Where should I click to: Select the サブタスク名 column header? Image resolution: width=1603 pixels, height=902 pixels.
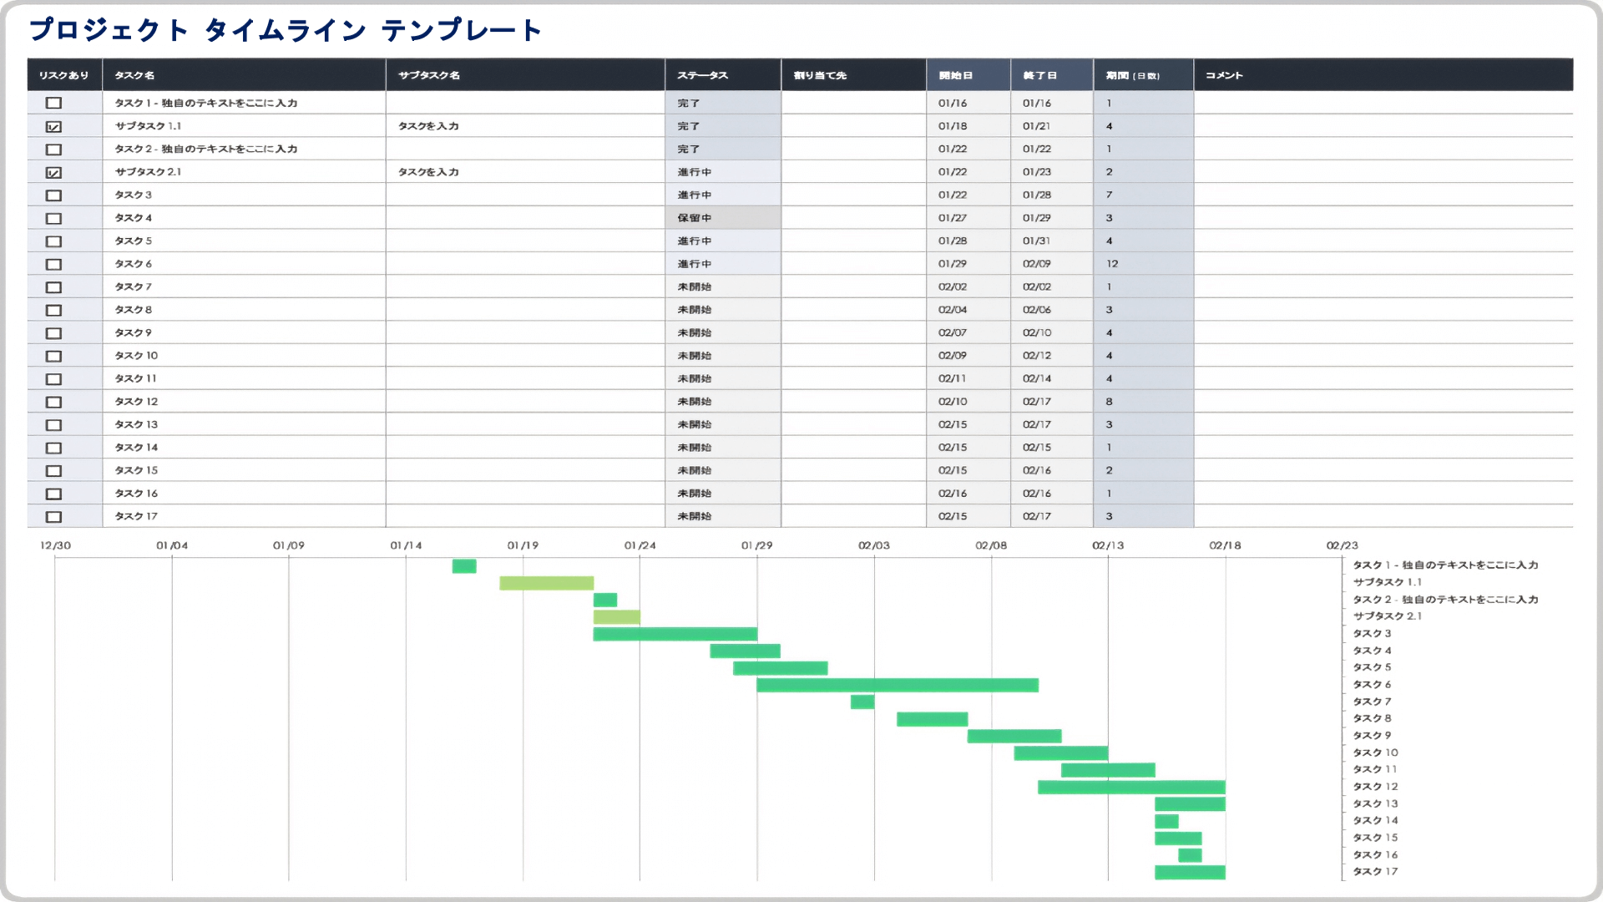(525, 75)
